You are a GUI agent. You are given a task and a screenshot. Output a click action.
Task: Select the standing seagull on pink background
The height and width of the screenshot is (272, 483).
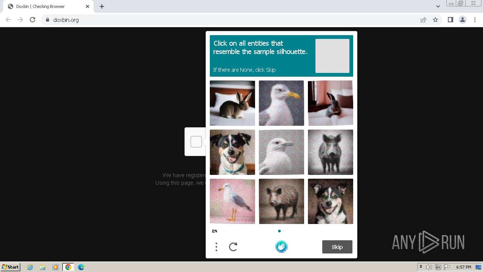232,201
